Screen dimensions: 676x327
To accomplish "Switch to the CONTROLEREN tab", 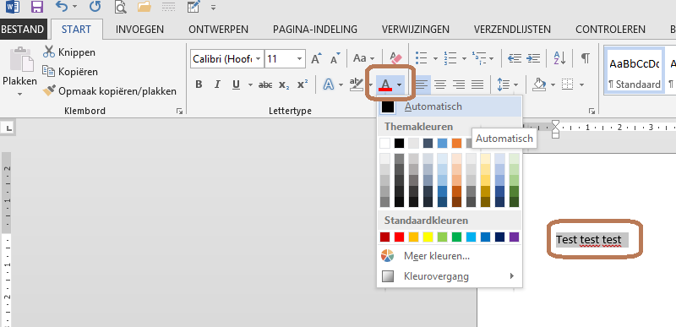I will [610, 30].
